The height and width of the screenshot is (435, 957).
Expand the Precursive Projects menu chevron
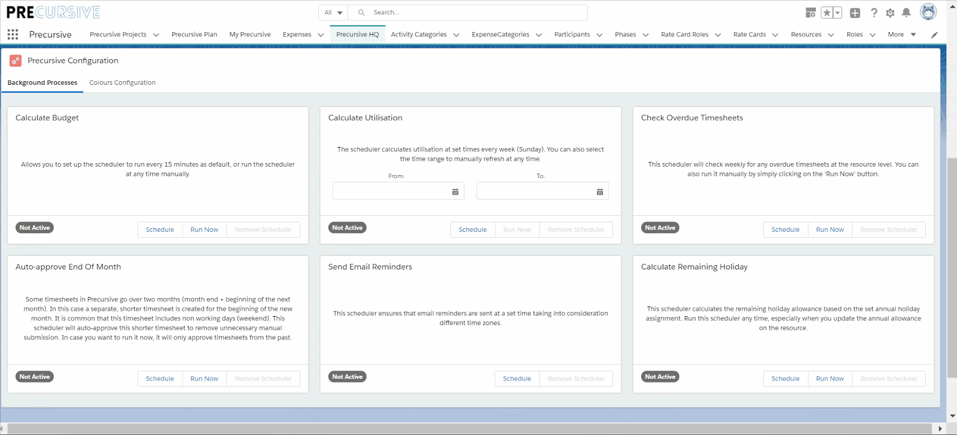156,35
